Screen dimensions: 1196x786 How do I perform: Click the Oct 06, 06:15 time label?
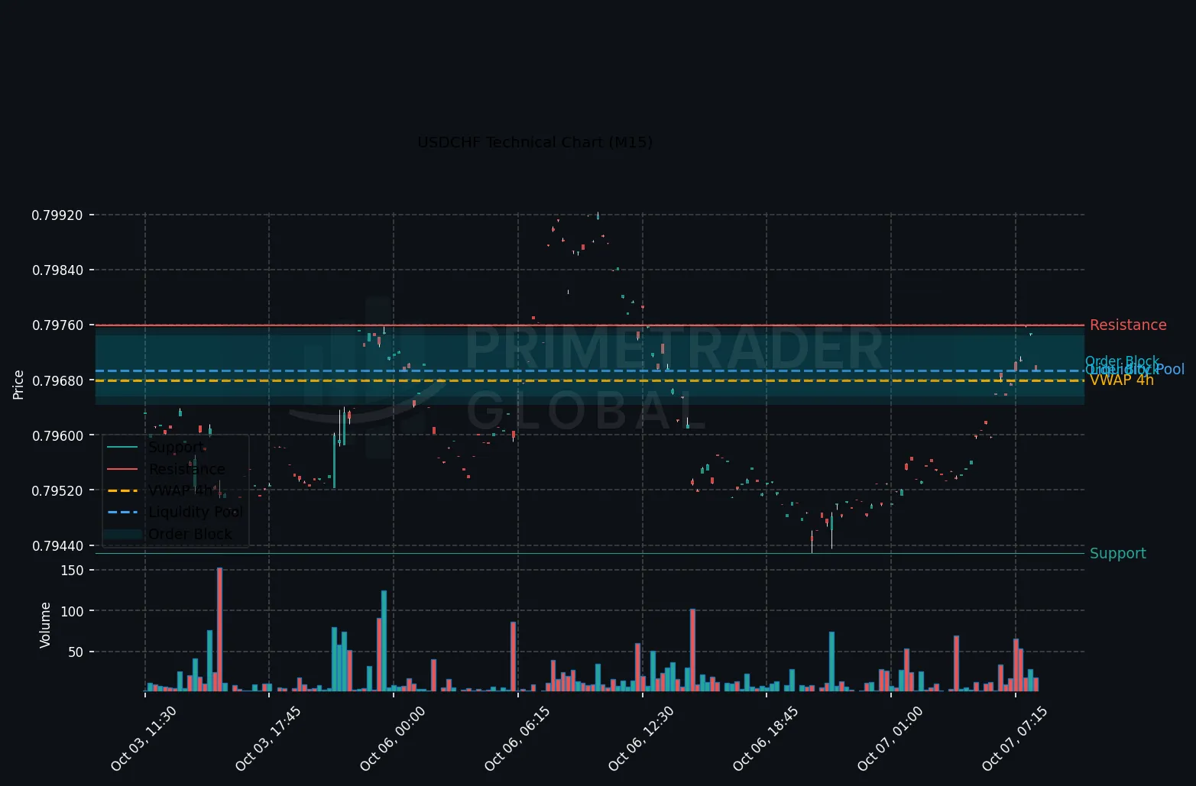point(517,738)
